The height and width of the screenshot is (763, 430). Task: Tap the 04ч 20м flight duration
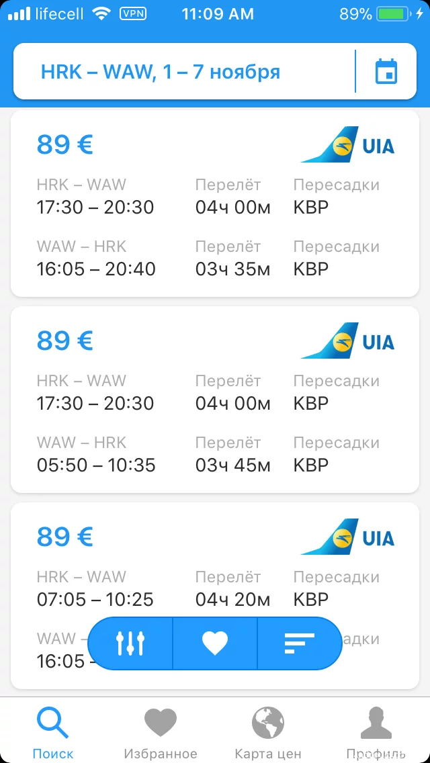tap(232, 599)
